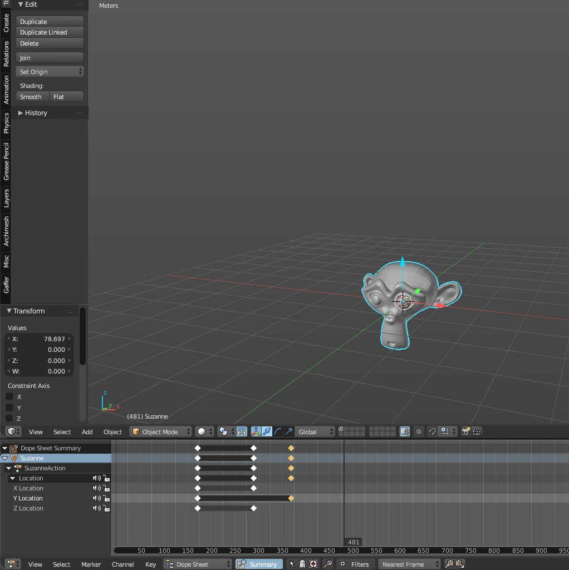Toggle the Summary button in dope sheet
This screenshot has width=569, height=570.
(x=259, y=564)
